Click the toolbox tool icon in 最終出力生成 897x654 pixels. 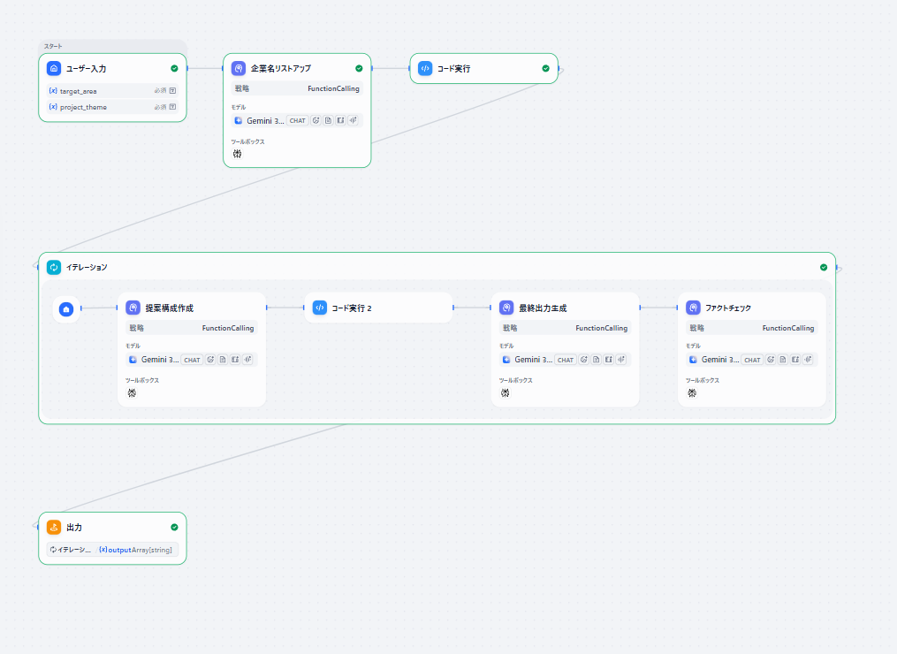506,393
